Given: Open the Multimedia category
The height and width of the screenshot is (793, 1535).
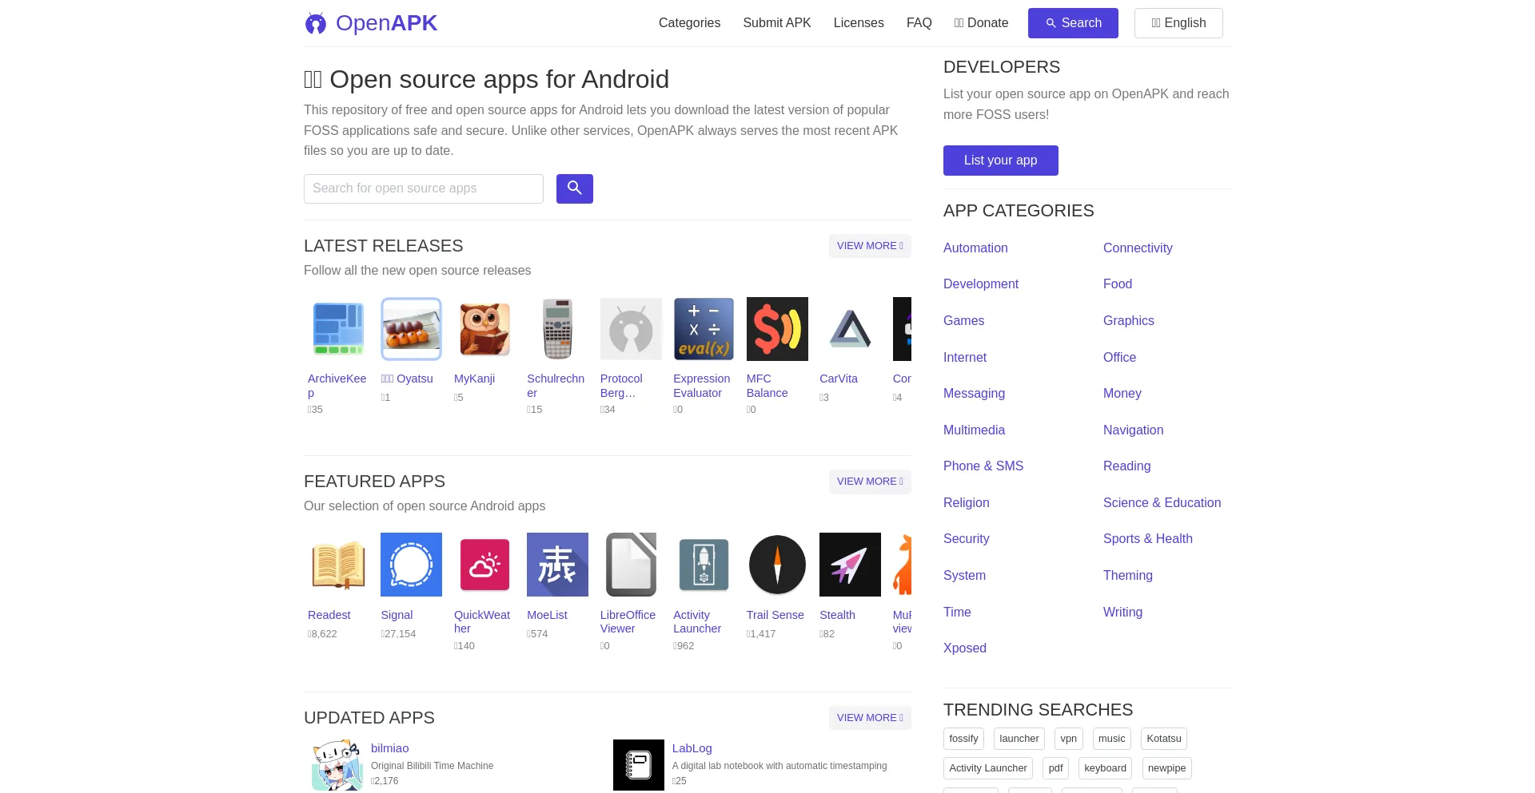Looking at the screenshot, I should [x=974, y=430].
